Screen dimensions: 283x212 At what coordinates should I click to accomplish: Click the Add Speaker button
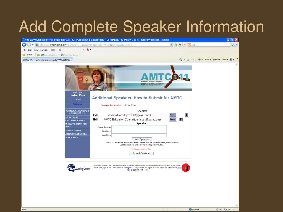tap(142, 139)
